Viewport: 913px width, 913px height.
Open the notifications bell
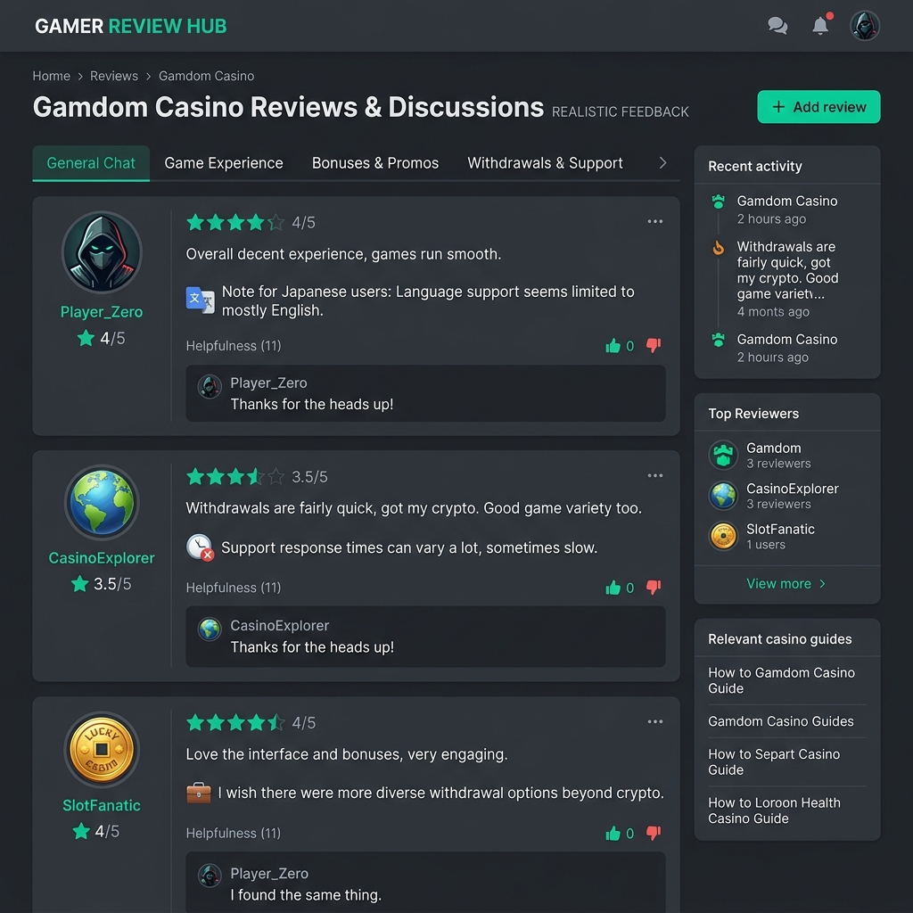(x=820, y=26)
